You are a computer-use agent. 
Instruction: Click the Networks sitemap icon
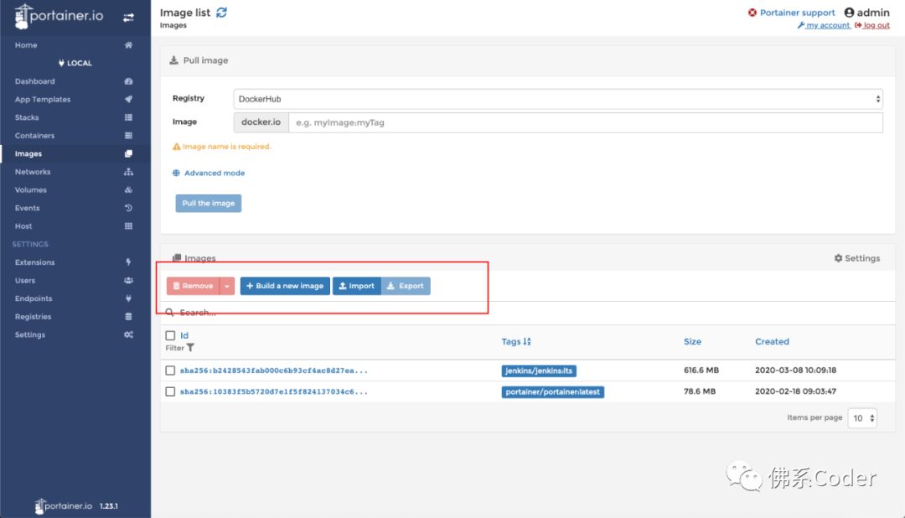128,172
